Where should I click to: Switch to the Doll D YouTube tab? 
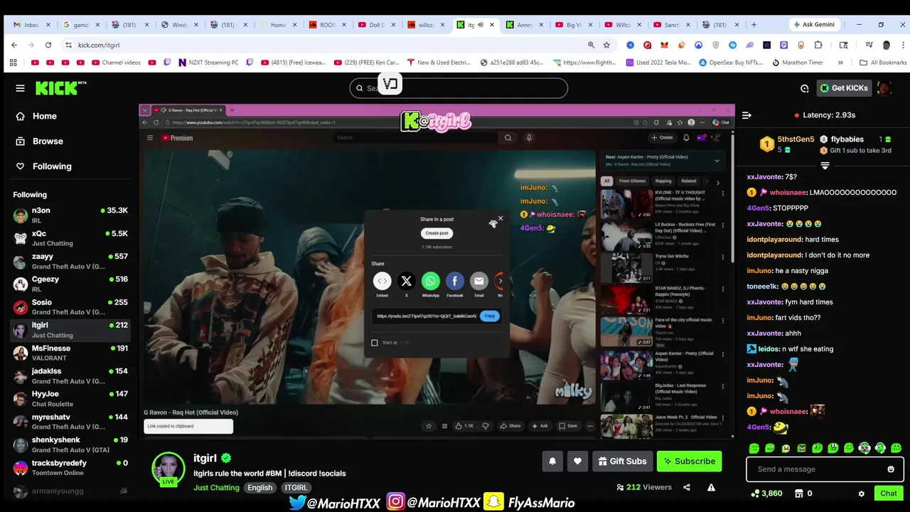click(x=377, y=25)
